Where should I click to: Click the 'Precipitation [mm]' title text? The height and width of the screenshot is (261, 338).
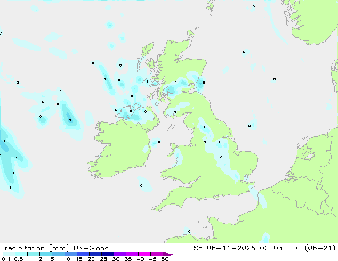35,248
